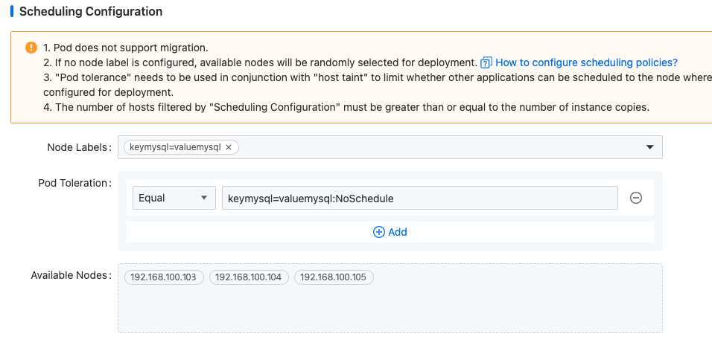Click the keymysql=valuemysql:NoSchedule toleration field

419,198
